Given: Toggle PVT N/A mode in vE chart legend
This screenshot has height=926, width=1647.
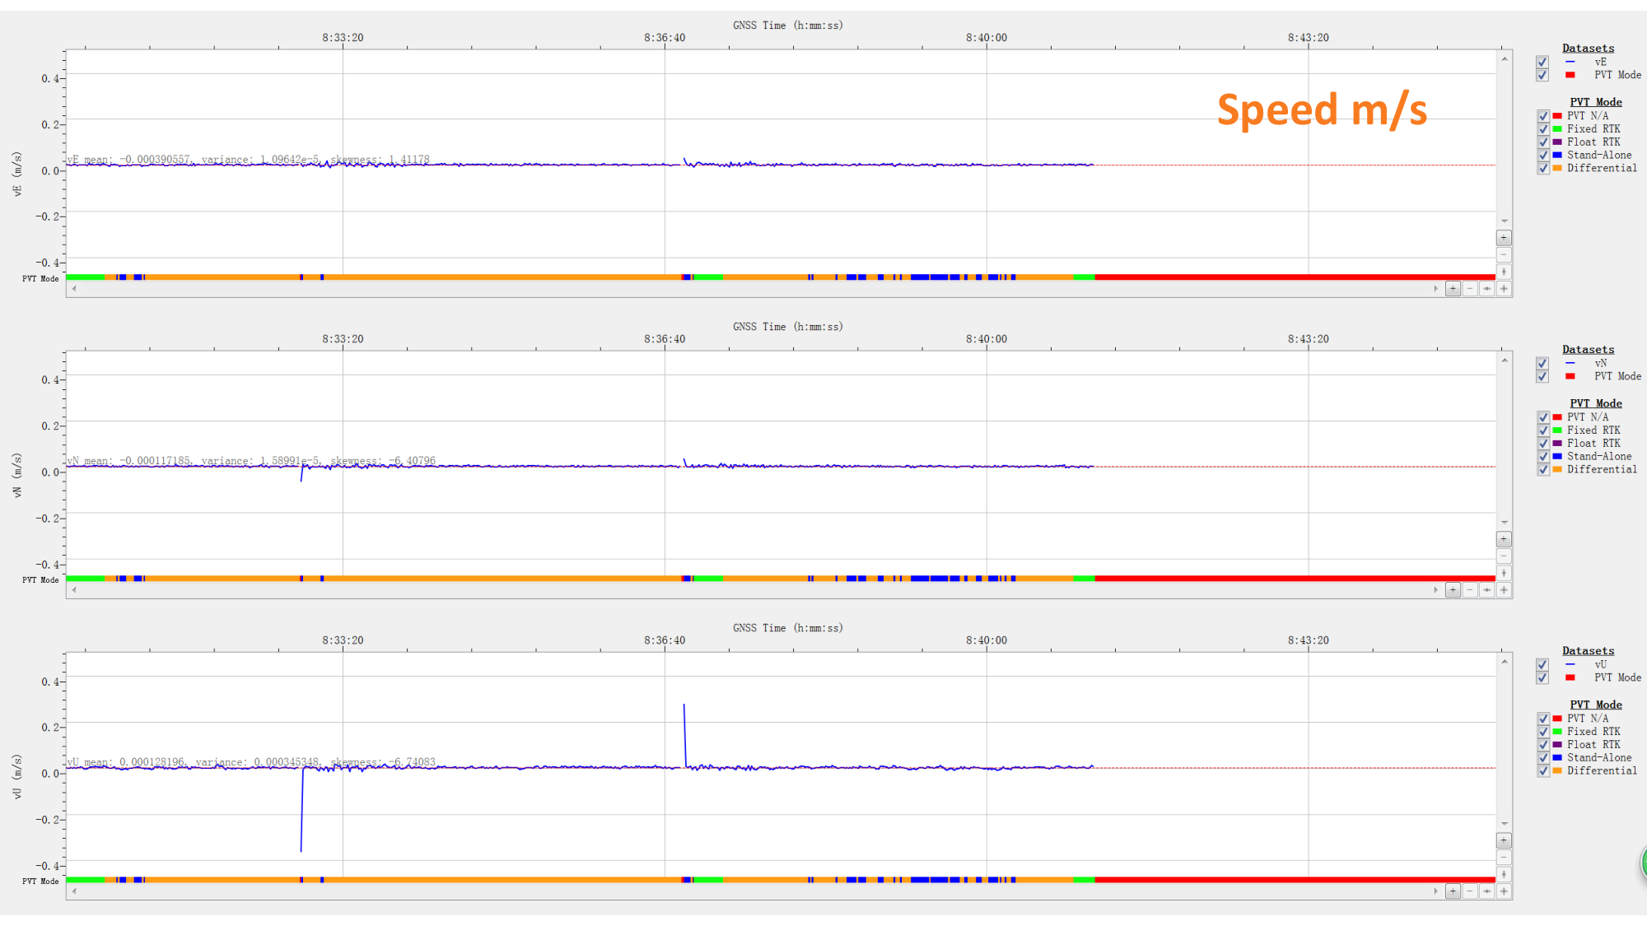Looking at the screenshot, I should 1543,116.
